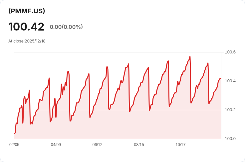This screenshot has height=162, width=245.
Task: Click the 02/05 date on x-axis
Action: point(14,145)
